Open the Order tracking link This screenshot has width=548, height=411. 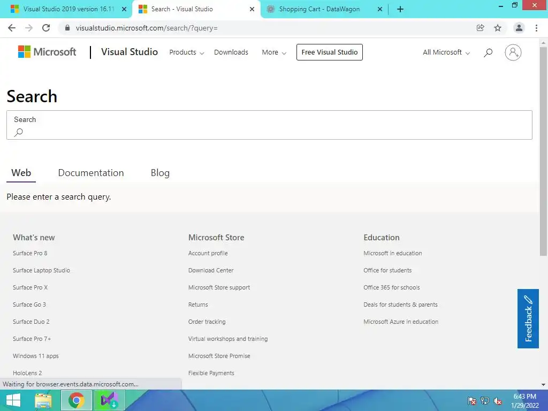point(207,322)
